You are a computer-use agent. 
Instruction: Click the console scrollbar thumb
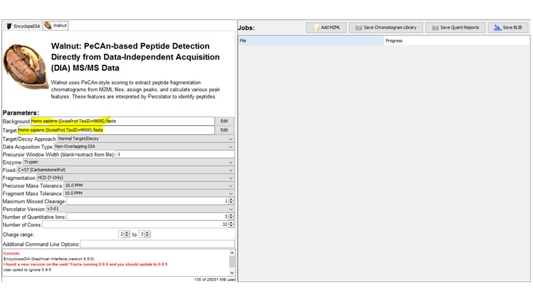tap(232, 261)
